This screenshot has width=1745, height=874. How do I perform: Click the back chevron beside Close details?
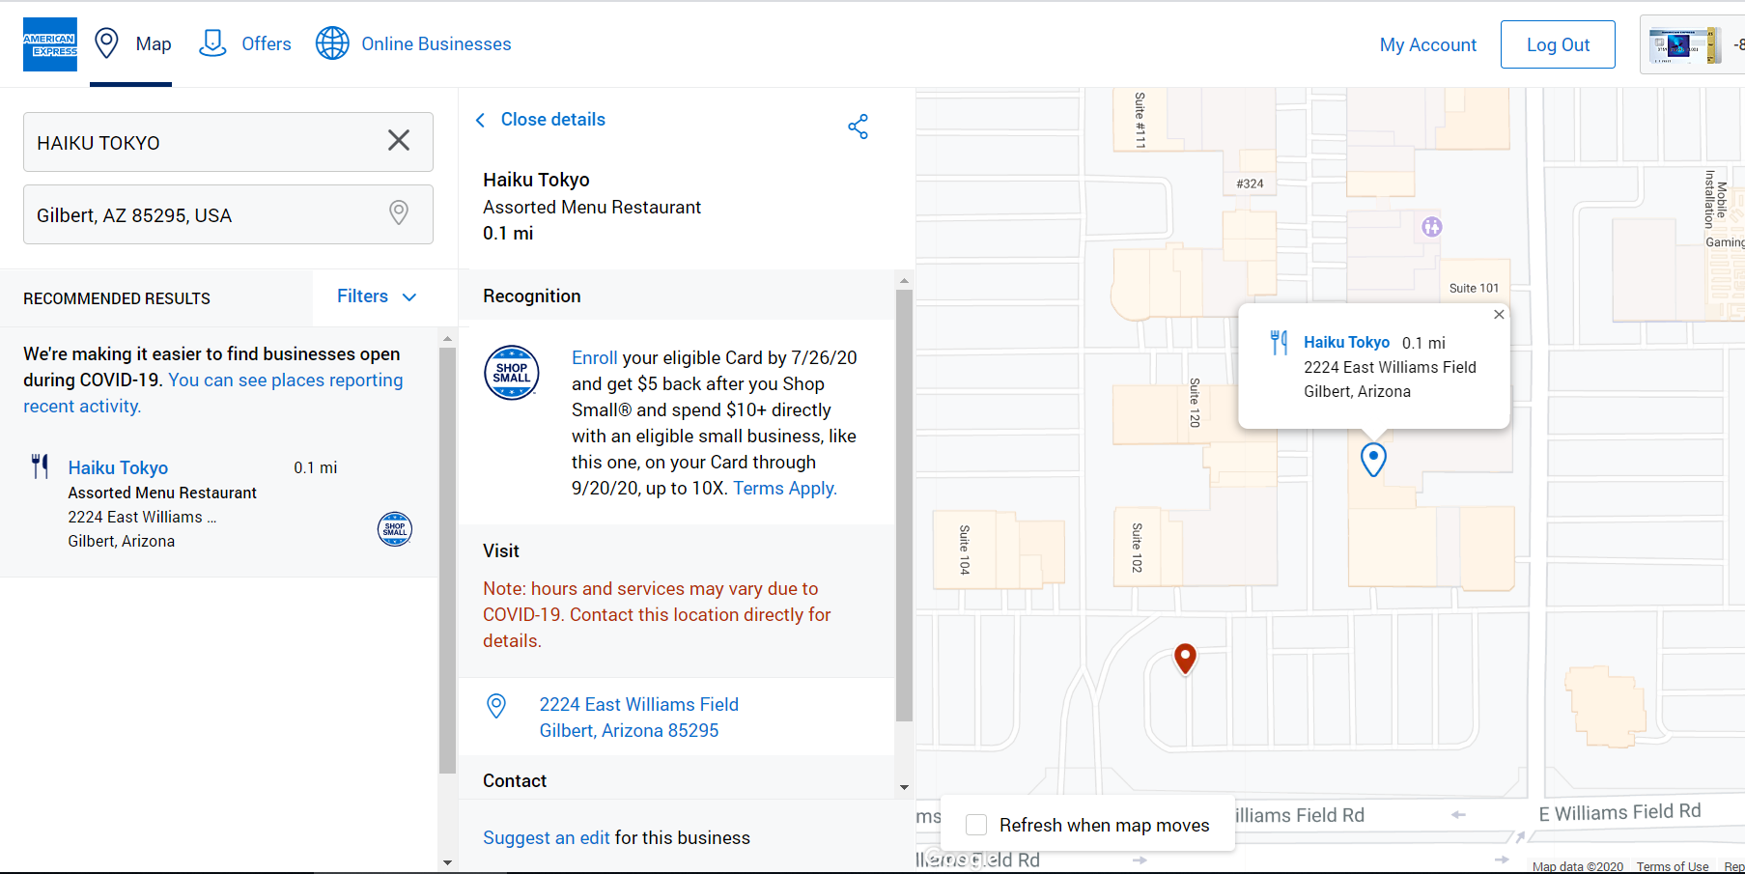click(x=480, y=120)
